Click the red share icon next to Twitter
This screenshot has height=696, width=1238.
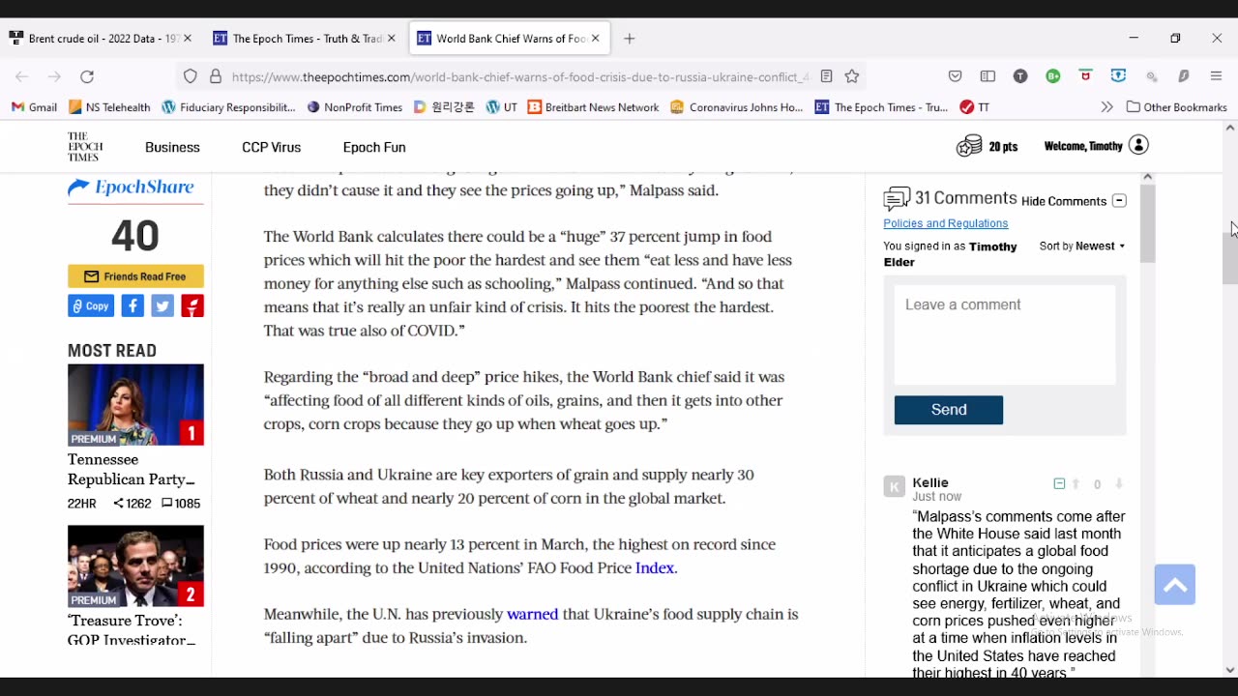pos(192,306)
